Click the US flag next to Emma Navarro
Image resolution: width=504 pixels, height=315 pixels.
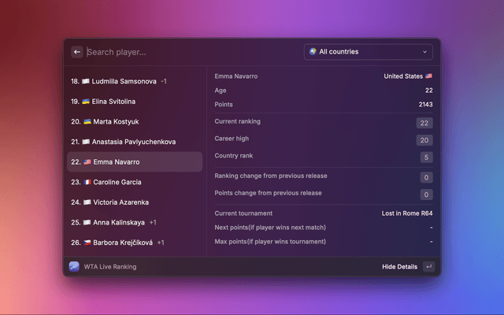(87, 162)
